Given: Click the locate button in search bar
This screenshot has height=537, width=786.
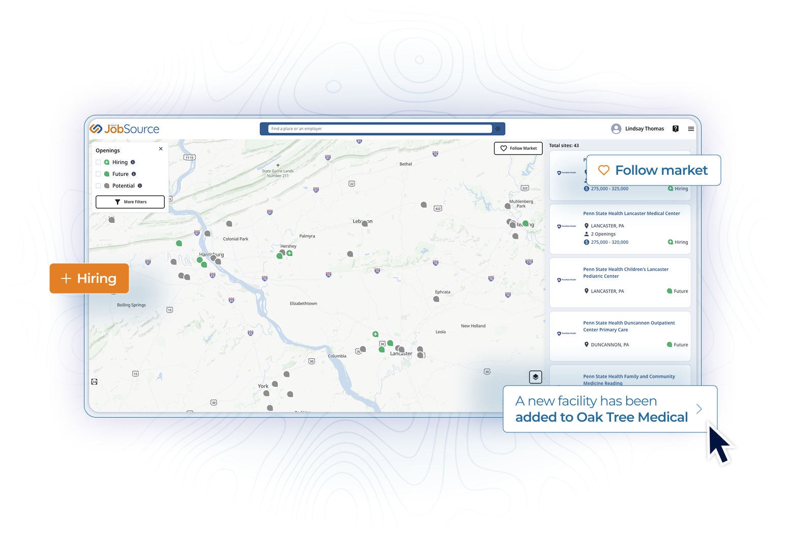Looking at the screenshot, I should click(x=498, y=129).
